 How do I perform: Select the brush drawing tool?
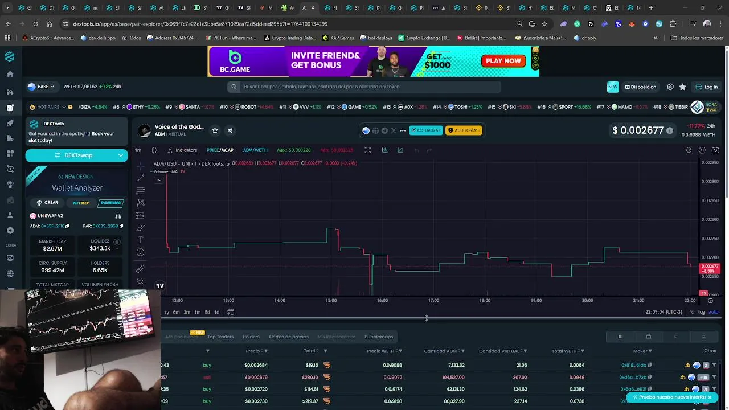[140, 228]
